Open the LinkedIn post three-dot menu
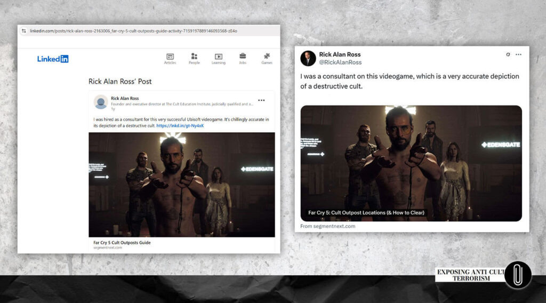This screenshot has width=546, height=303. pyautogui.click(x=261, y=100)
